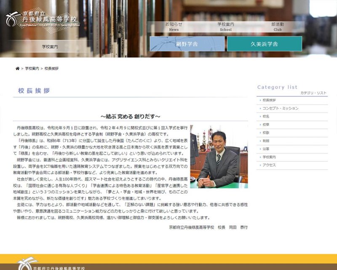Image resolution: width=337 pixels, height=270 pixels.
Task: Select 学校案内 in the category list
Action: pyautogui.click(x=269, y=157)
